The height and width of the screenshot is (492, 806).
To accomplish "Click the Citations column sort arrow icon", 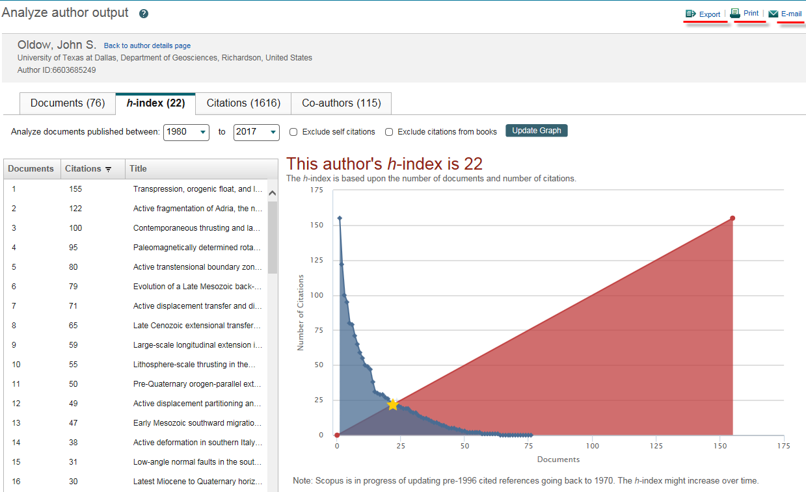I will click(109, 169).
